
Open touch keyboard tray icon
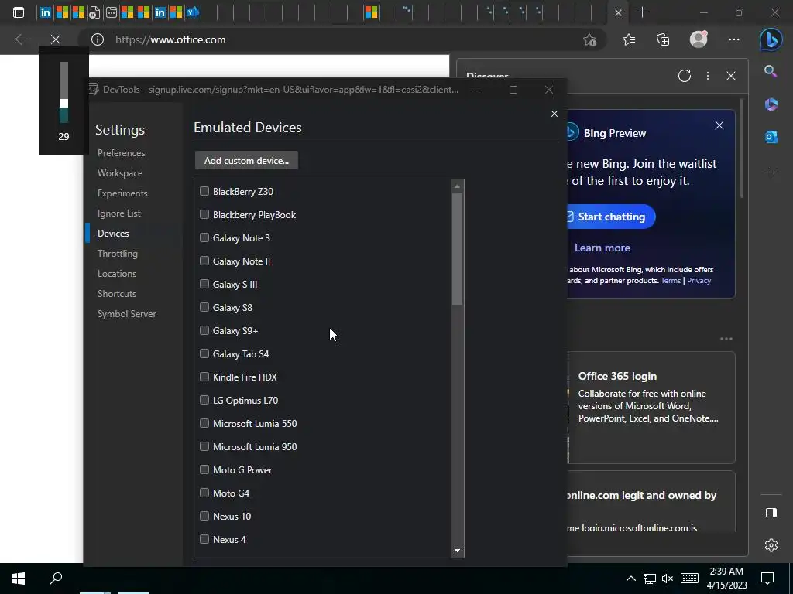689,579
